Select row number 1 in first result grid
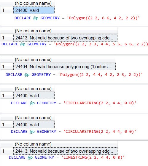Image resolution: width=148 pixels, height=166 pixels. pyautogui.click(x=7, y=10)
